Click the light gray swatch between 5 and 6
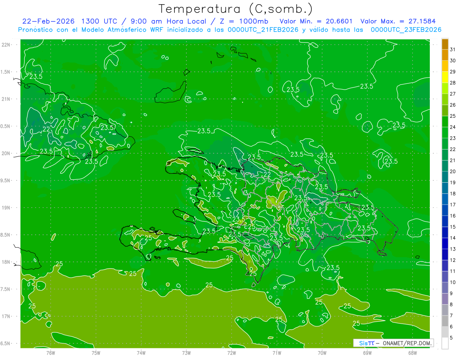The width and height of the screenshot is (463, 358). coord(445,332)
